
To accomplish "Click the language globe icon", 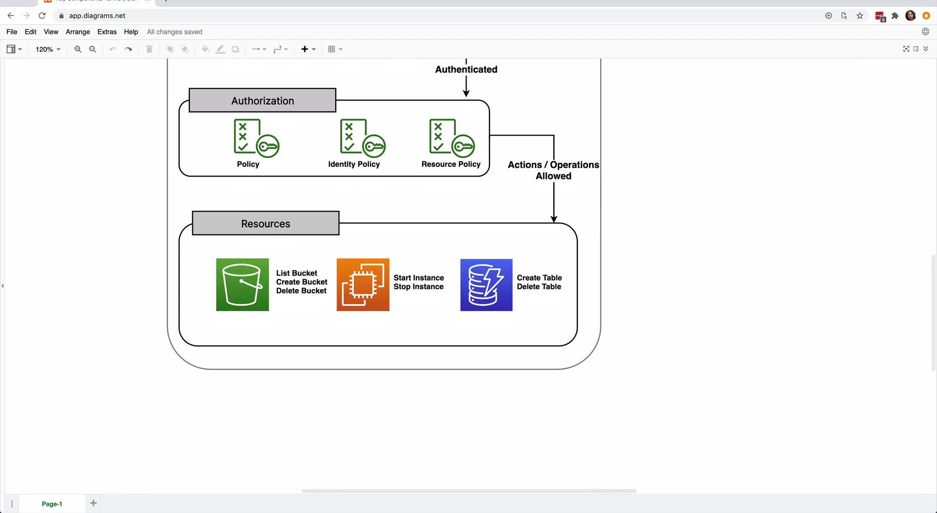I will (925, 32).
